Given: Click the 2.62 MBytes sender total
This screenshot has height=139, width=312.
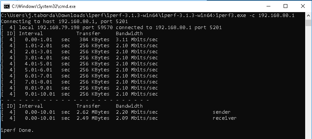Looking at the screenshot, I should pos(93,112).
